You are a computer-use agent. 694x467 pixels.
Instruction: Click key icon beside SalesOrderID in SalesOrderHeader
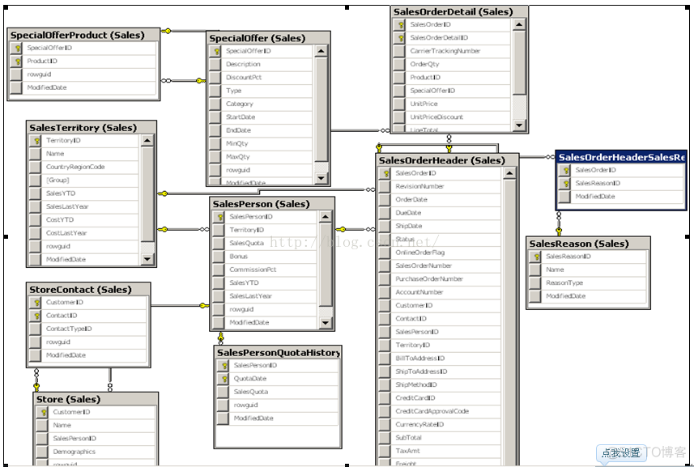[x=385, y=173]
